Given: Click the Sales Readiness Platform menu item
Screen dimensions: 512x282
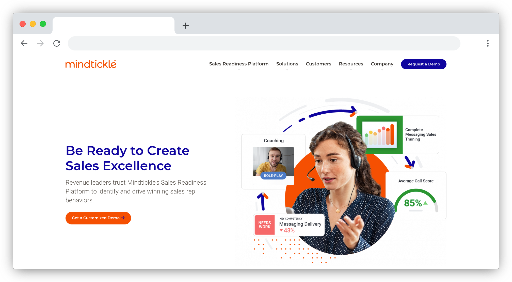Looking at the screenshot, I should [239, 64].
